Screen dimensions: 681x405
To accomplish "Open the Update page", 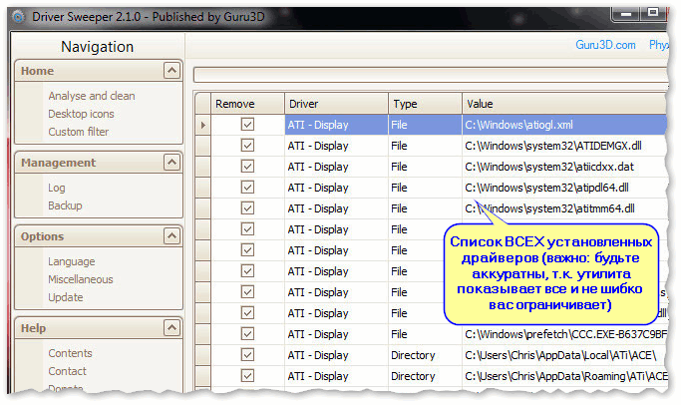I will click(x=66, y=297).
